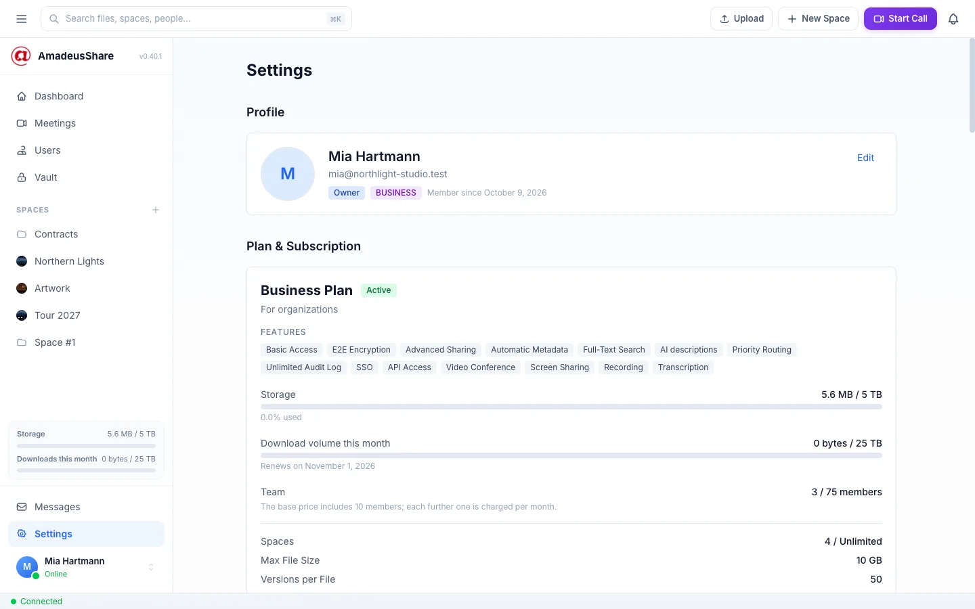Open Messages from the sidebar

(86, 507)
